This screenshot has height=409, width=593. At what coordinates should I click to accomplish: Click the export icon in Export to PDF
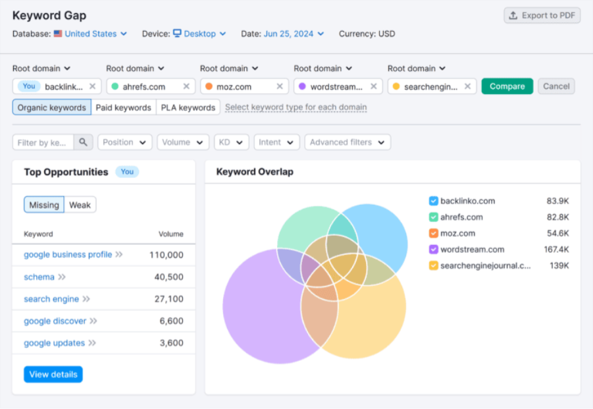[513, 16]
